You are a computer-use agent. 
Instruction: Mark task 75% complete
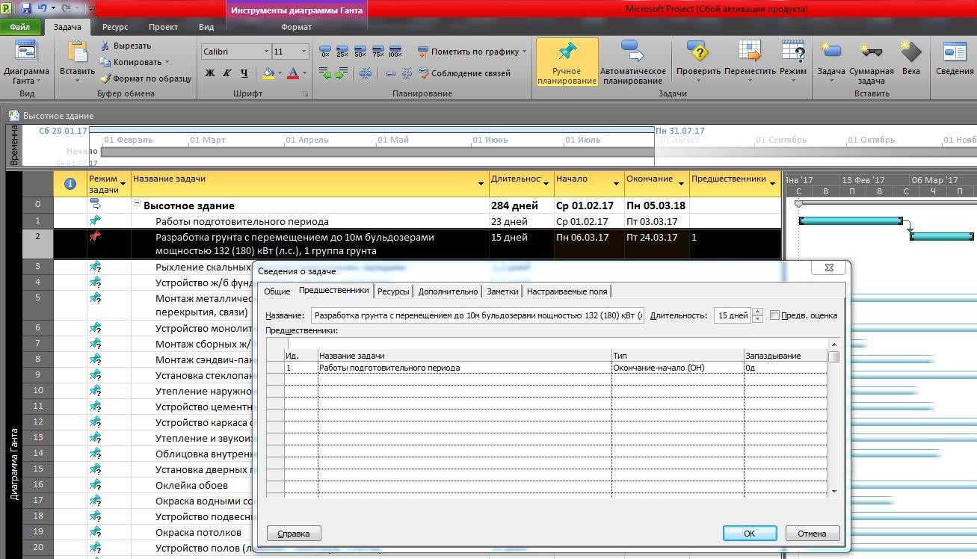point(377,52)
